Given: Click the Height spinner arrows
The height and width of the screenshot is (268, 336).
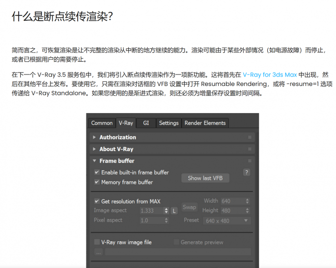Looking at the screenshot, I should (x=248, y=211).
